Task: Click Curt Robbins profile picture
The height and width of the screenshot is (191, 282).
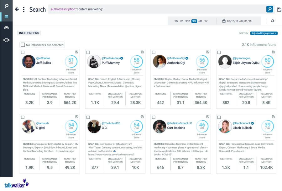Action: [159, 126]
